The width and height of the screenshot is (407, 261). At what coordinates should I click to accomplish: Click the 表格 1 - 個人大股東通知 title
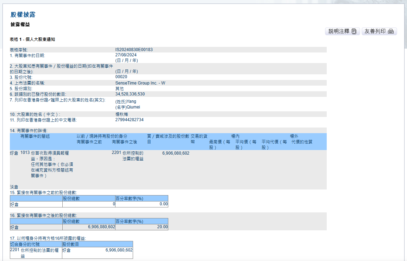32,39
